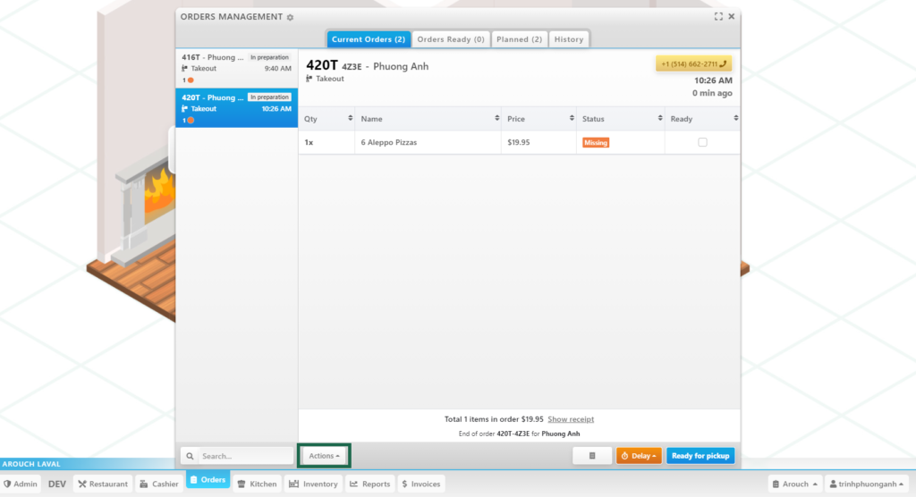Open the Restaurant module
Viewport: 916px width, 497px height.
coord(102,484)
